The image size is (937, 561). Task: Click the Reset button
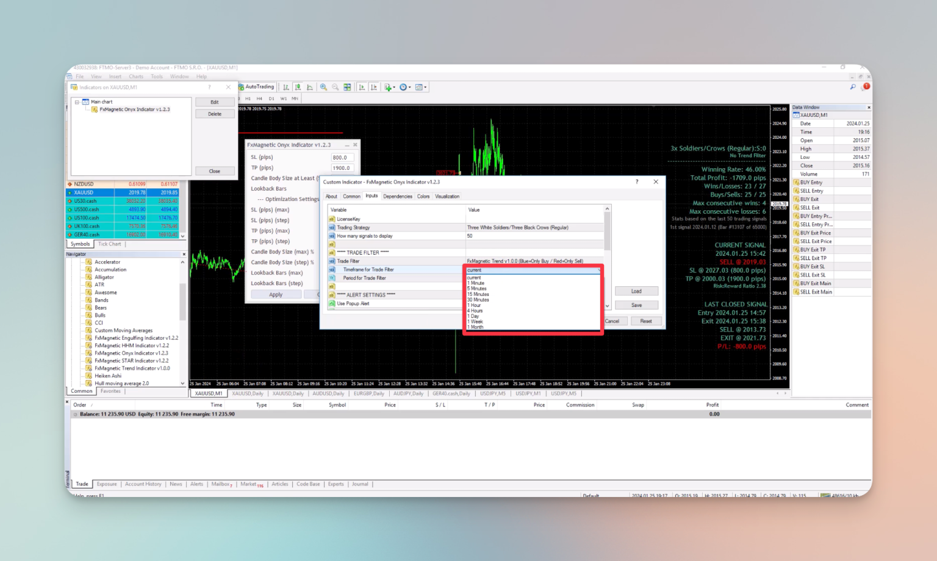tap(646, 321)
